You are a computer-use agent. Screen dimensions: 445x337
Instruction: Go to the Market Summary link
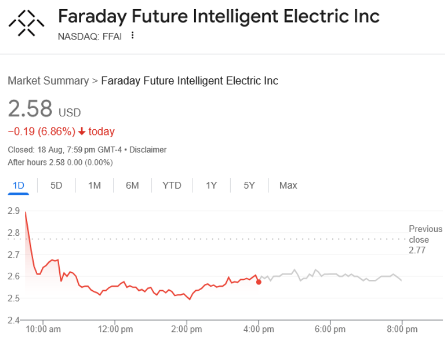tap(48, 81)
